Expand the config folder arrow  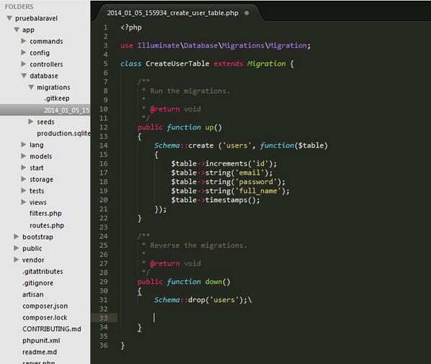[x=24, y=53]
